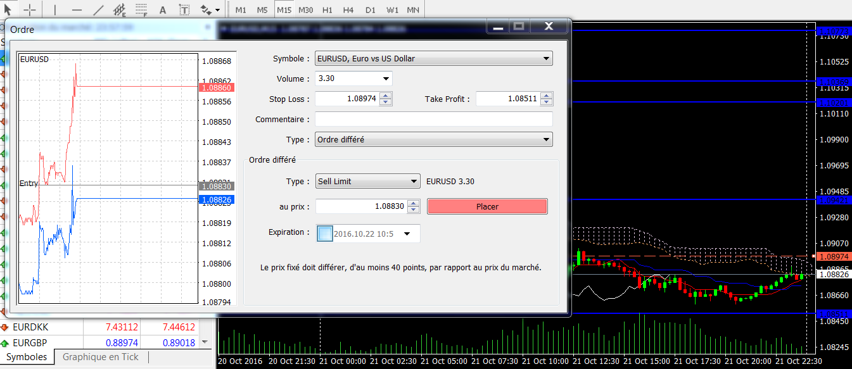Viewport: 852px width, 369px height.
Task: Select the Fibonacci retracement tool
Action: [141, 9]
